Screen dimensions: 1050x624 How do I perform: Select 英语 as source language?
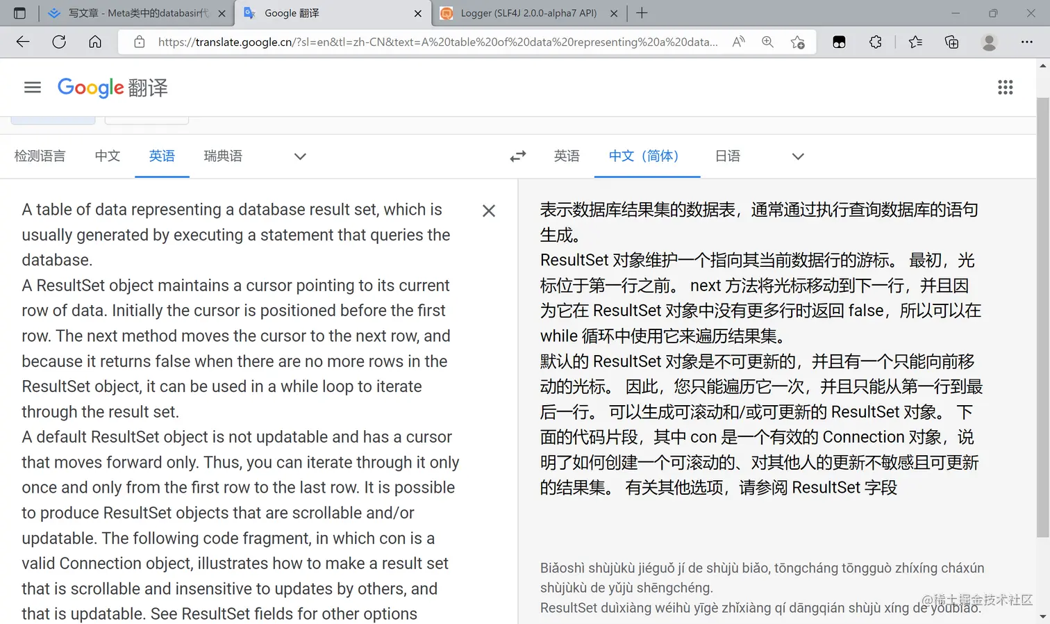point(162,156)
